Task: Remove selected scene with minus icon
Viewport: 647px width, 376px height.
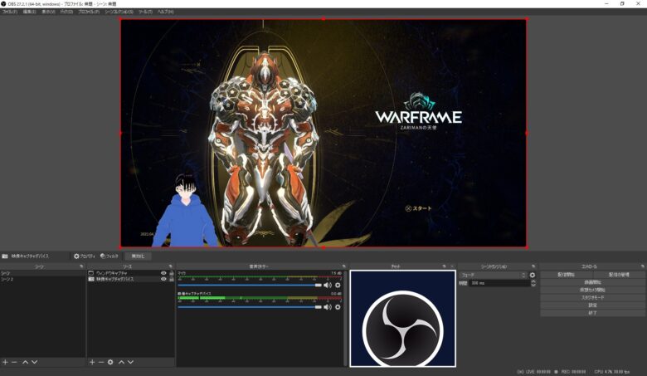Action: click(14, 362)
